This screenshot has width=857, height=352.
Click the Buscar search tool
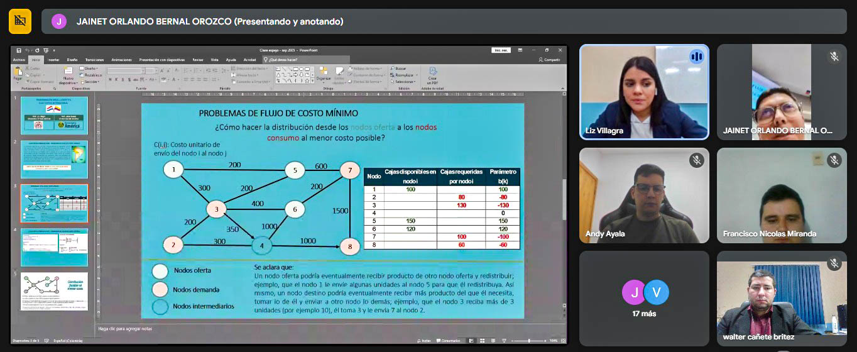tap(398, 68)
